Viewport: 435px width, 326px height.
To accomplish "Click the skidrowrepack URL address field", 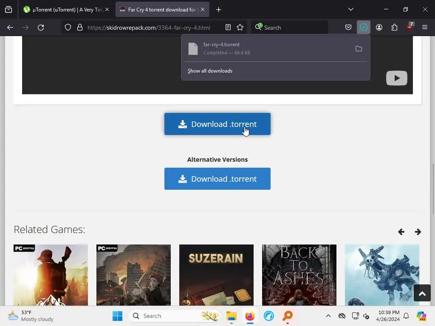I will [149, 28].
